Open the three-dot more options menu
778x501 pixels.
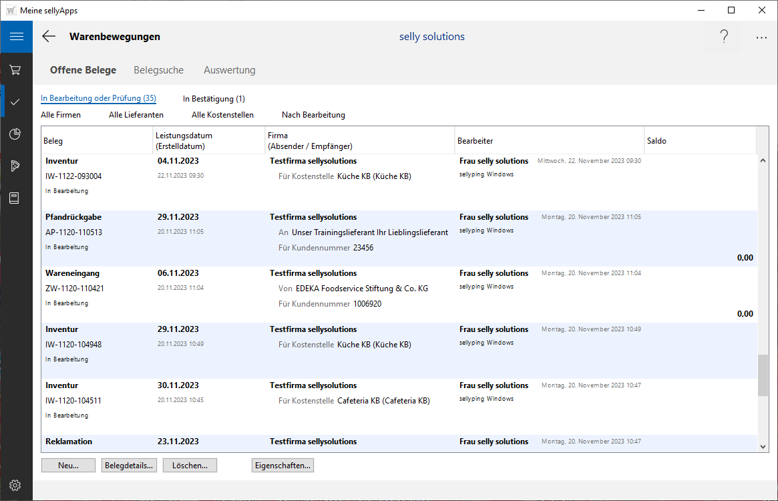tap(761, 37)
